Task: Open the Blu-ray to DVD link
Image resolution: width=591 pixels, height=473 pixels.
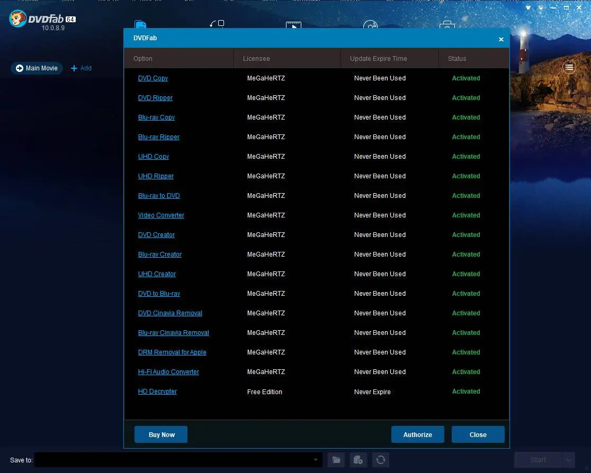Action: [x=159, y=196]
